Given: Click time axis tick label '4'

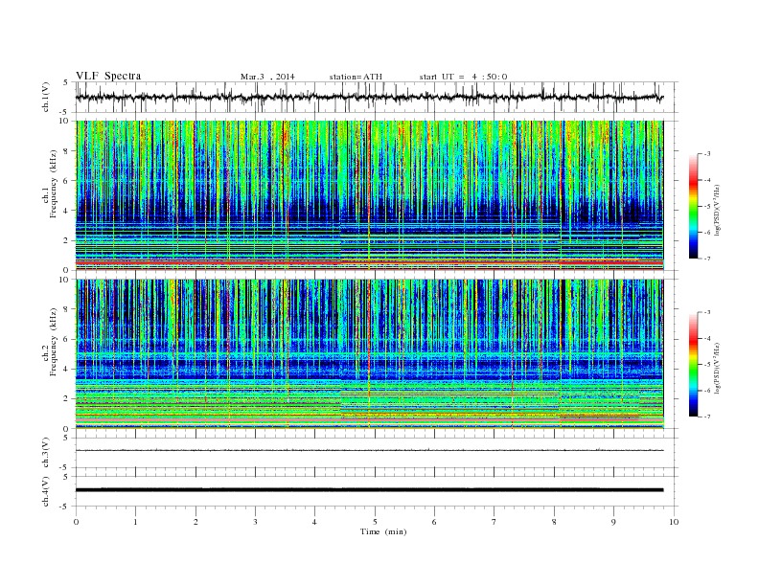Looking at the screenshot, I should coord(315,522).
